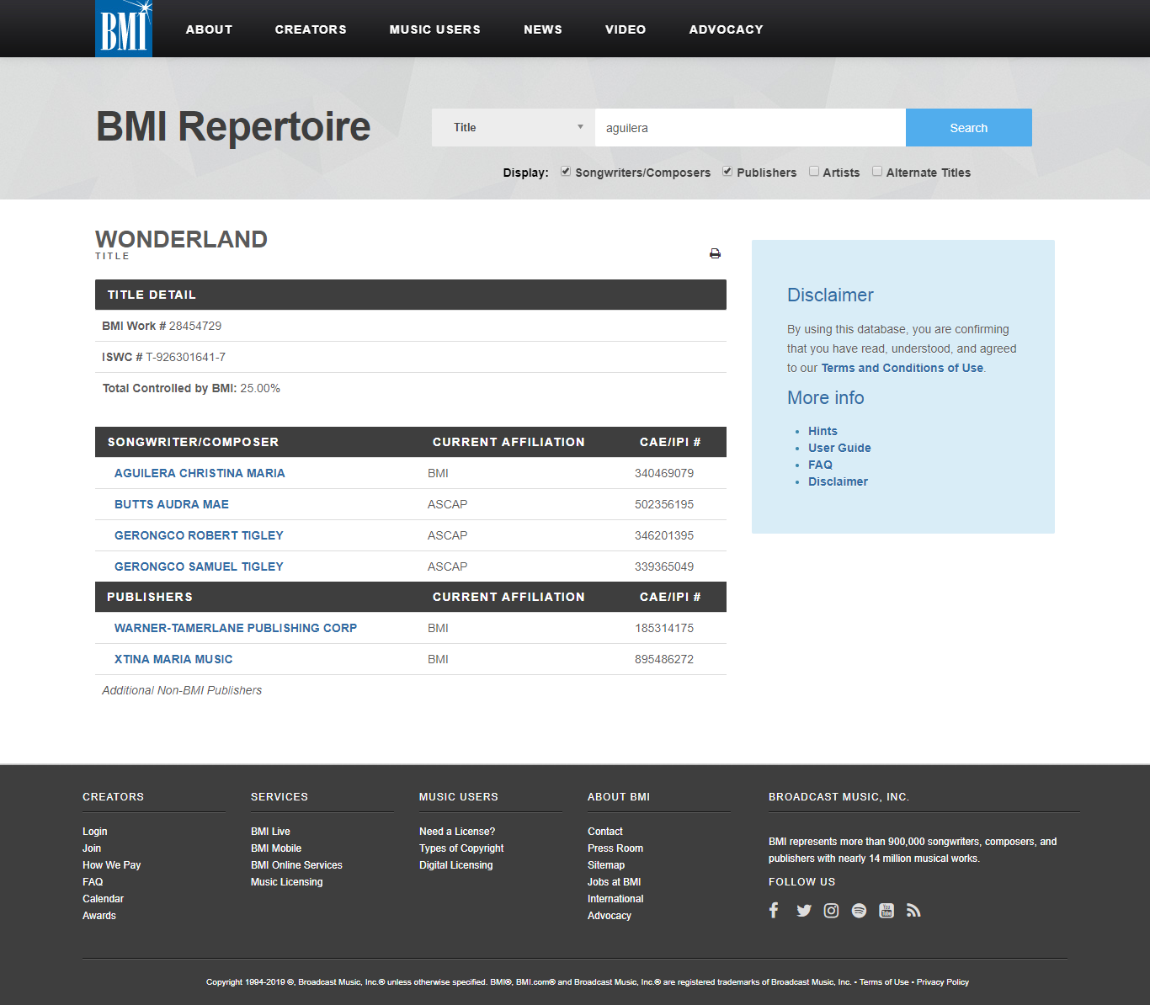Image resolution: width=1150 pixels, height=1005 pixels.
Task: Uncheck the Publishers display checkbox
Action: click(727, 172)
